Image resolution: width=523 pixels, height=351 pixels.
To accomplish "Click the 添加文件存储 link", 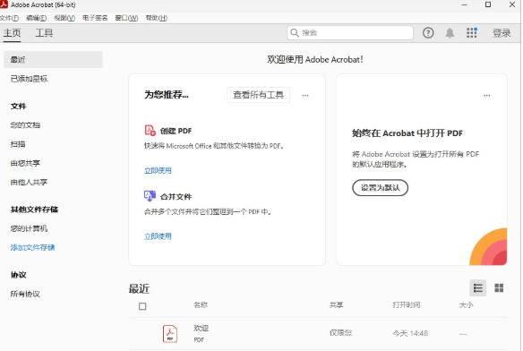I will (32, 247).
